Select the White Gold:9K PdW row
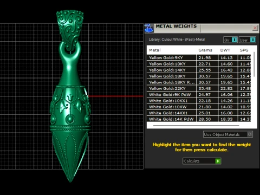Screen dimensions: 260x195 click(199, 94)
